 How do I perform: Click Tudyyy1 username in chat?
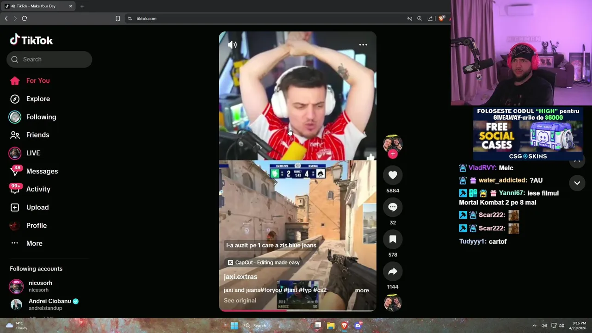(472, 241)
